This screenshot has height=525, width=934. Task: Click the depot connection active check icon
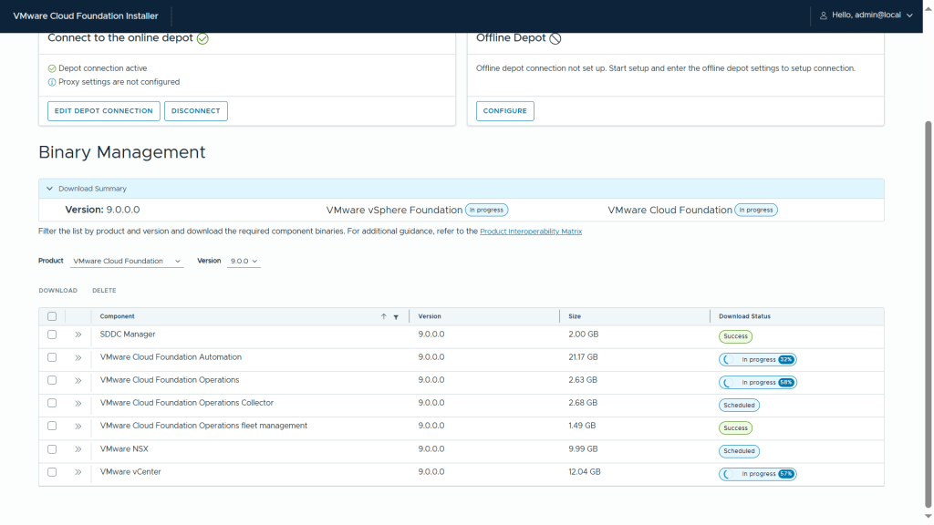coord(52,68)
